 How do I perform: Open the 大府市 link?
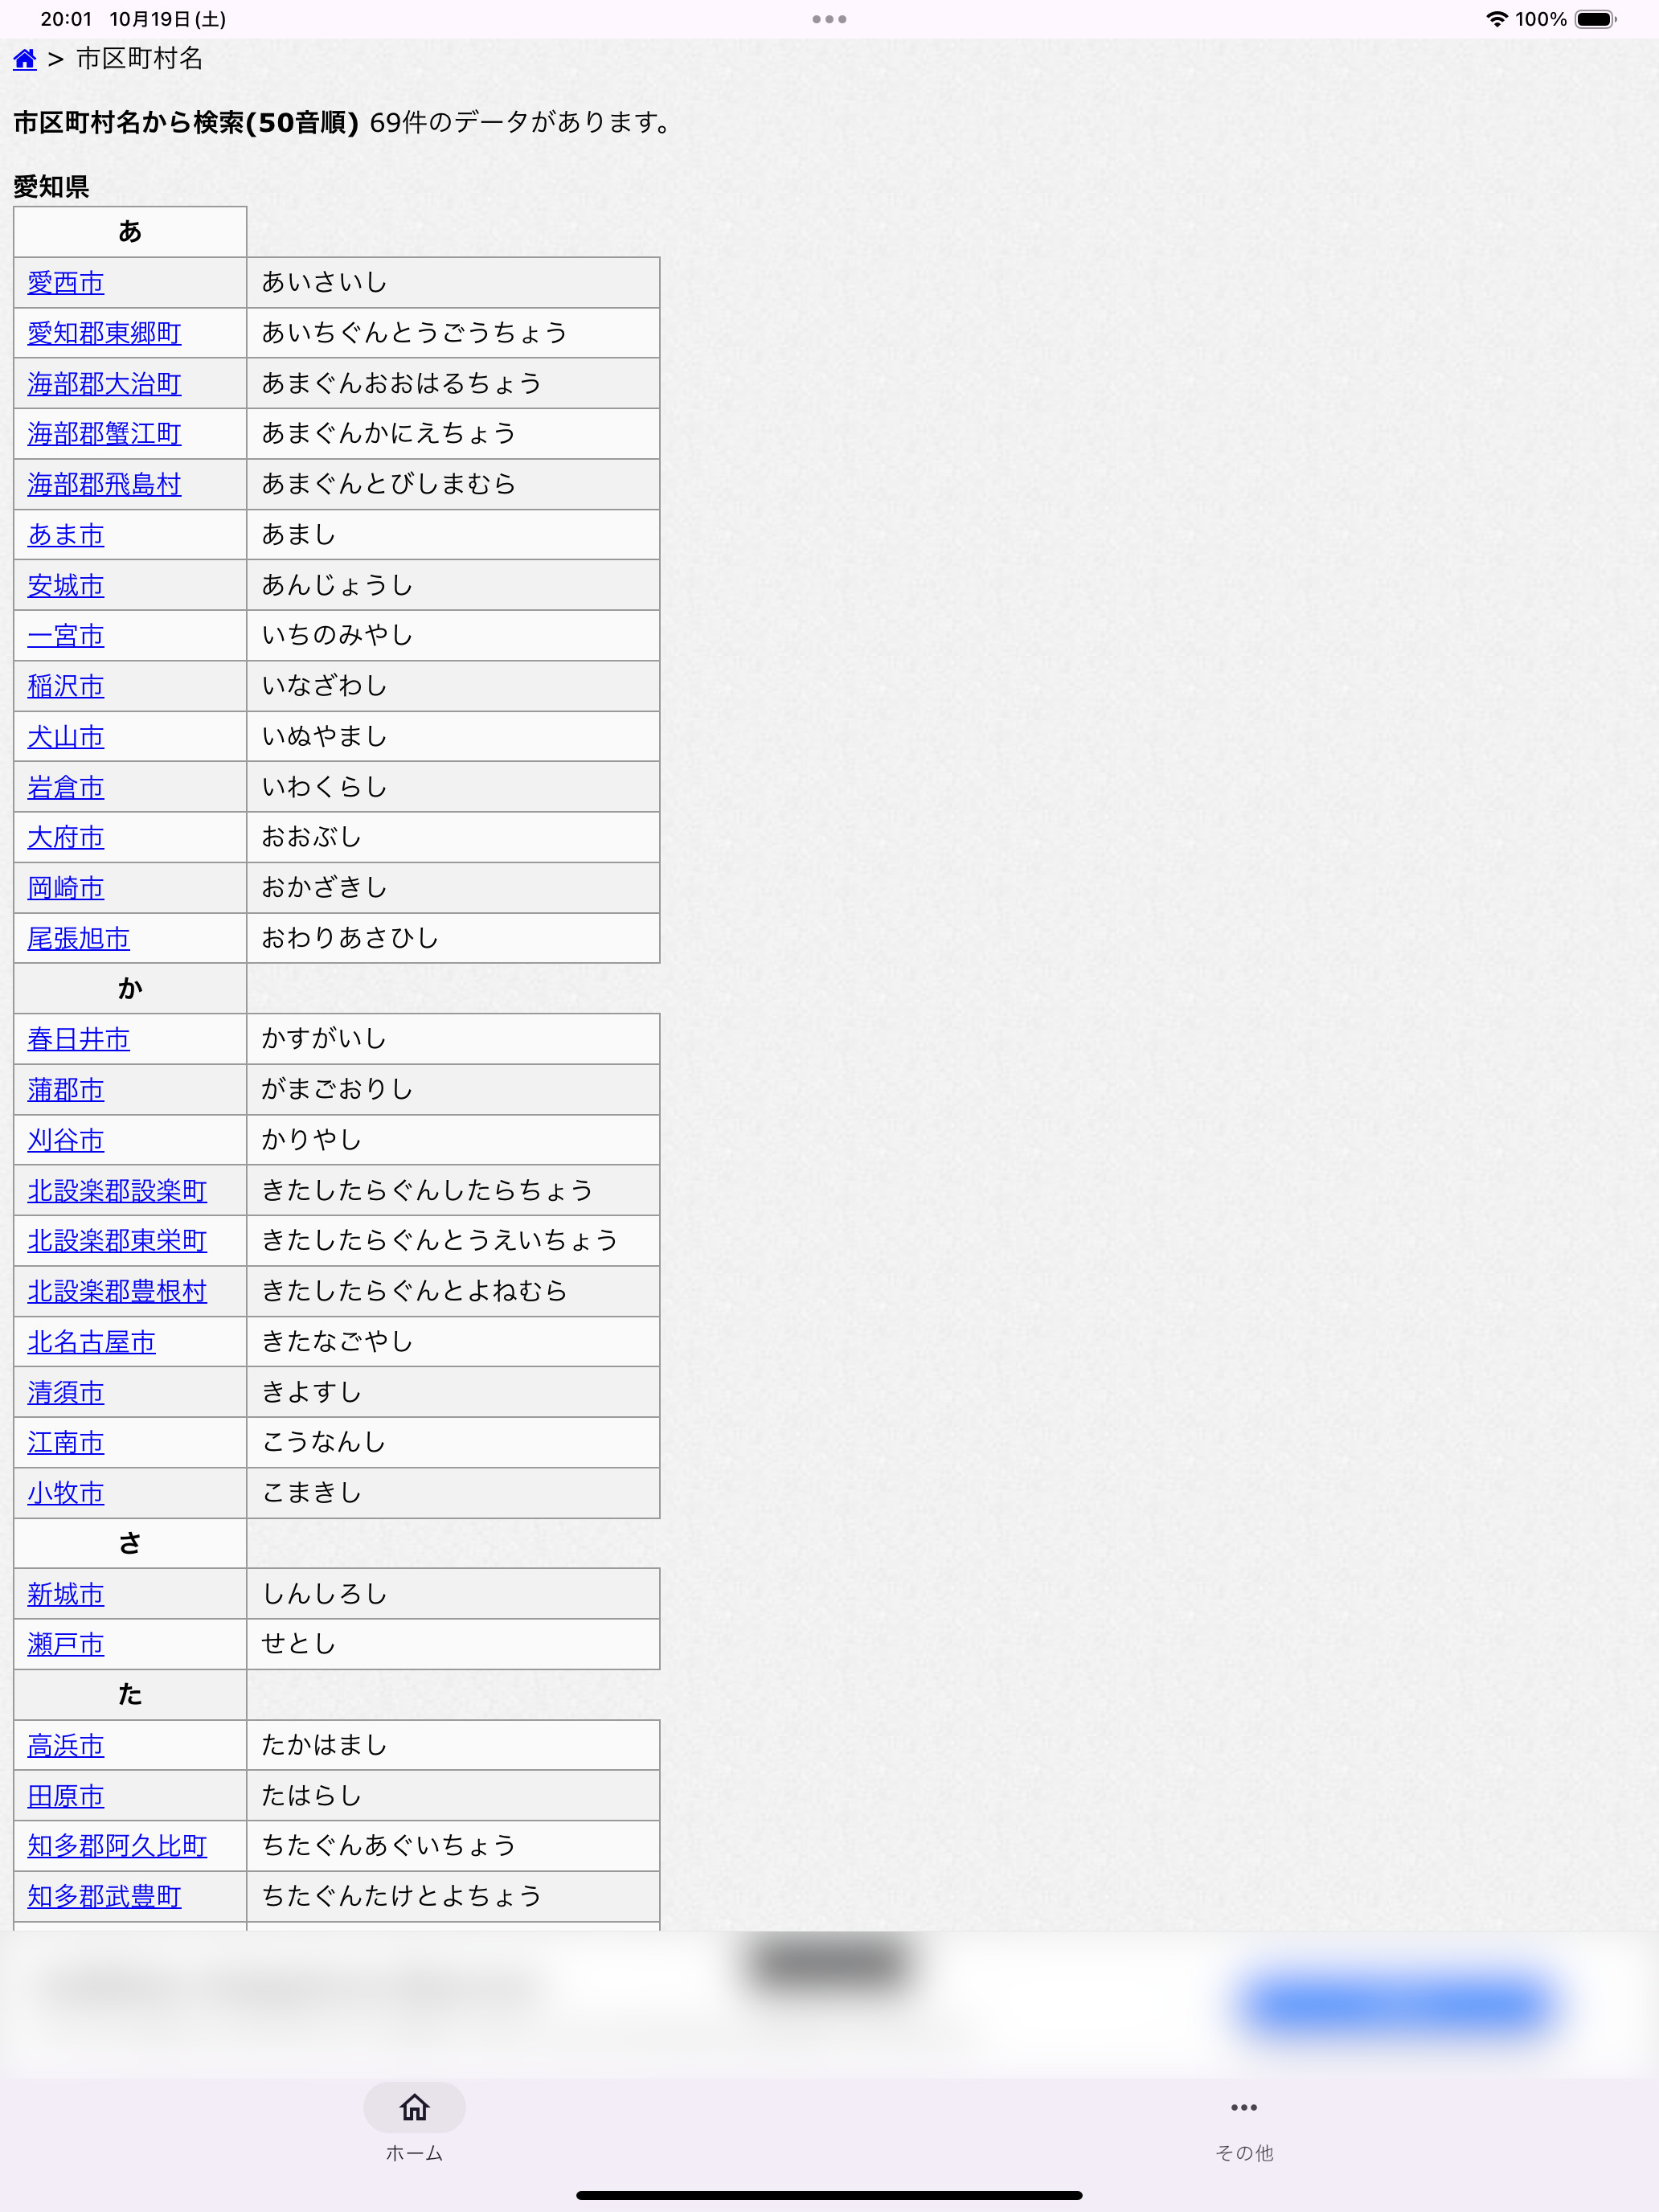[x=66, y=838]
